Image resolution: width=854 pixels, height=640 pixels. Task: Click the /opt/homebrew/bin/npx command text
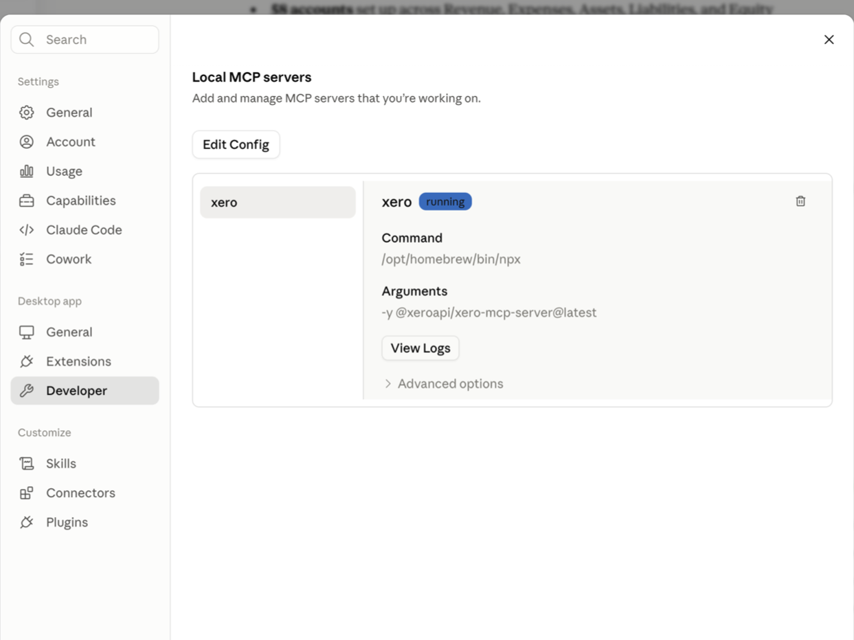point(451,260)
